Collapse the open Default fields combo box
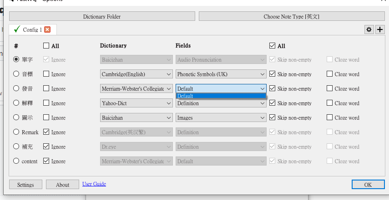 click(221, 88)
